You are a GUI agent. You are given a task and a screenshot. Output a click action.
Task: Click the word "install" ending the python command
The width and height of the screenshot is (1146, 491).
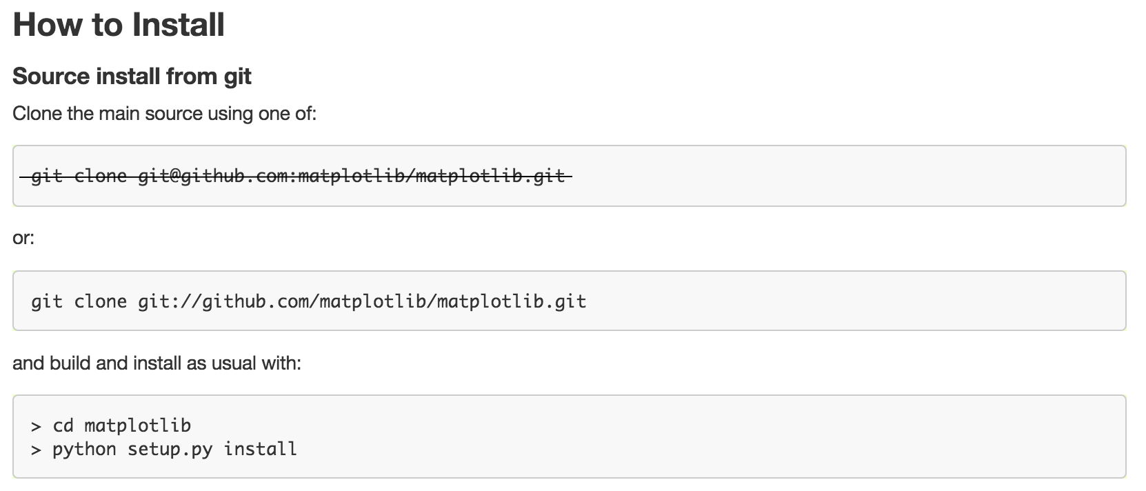[x=260, y=450]
